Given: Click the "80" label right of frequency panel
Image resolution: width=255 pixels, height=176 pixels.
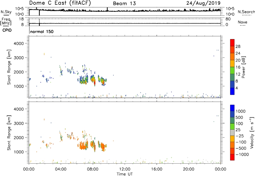Looking at the screenshot, I should tap(228, 19).
